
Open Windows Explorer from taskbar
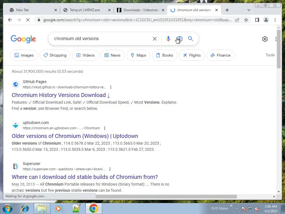pyautogui.click(x=42, y=208)
